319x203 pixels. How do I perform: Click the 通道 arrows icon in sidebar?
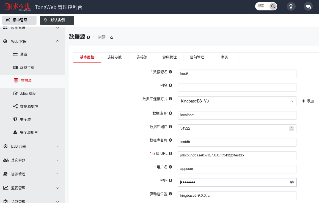tap(15, 54)
